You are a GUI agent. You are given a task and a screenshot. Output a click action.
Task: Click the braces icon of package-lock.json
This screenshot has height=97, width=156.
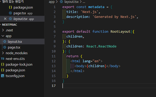(3, 64)
